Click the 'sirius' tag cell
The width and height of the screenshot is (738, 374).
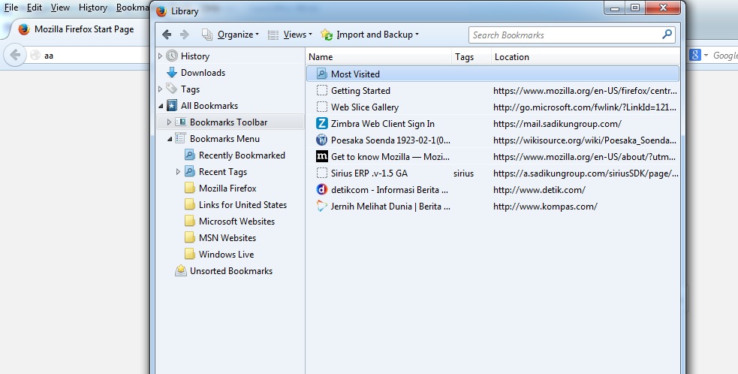[464, 173]
